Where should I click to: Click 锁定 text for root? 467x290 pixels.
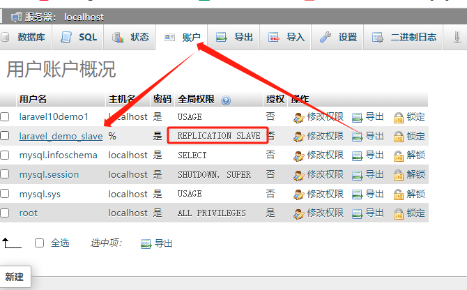416,213
